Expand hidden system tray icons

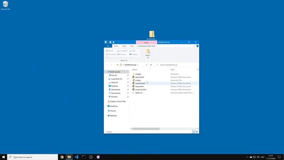point(247,157)
